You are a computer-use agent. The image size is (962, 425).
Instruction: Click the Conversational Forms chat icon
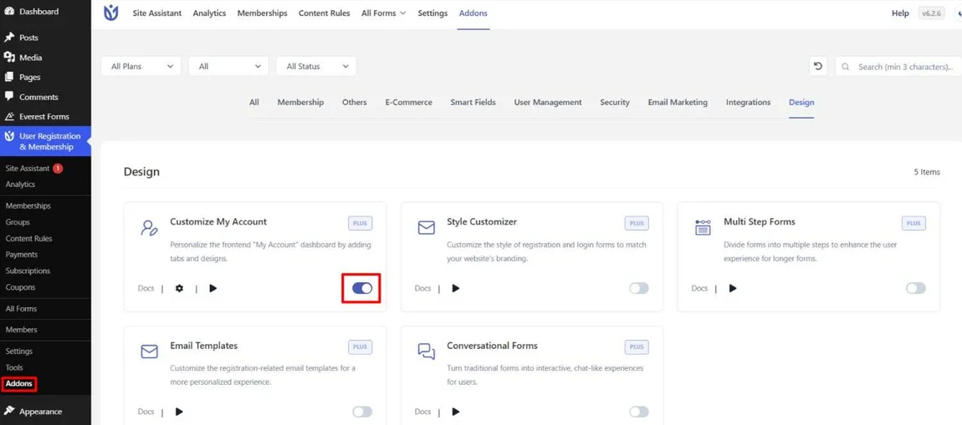pos(426,352)
